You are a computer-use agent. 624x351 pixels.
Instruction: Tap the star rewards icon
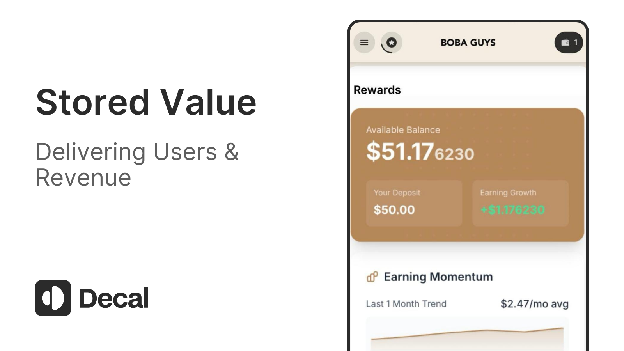coord(392,43)
